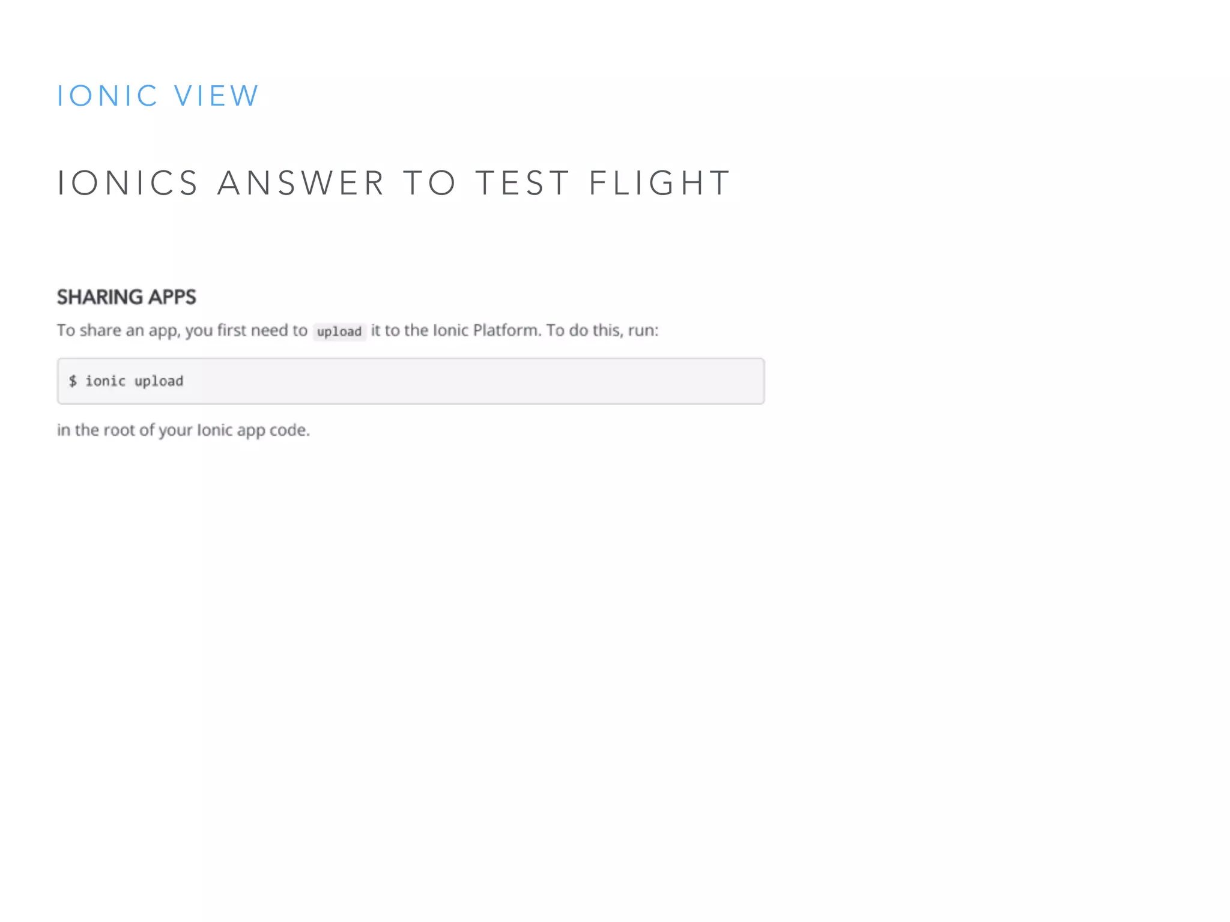
Task: Click the phrase "in the root" below code block
Action: (95, 430)
